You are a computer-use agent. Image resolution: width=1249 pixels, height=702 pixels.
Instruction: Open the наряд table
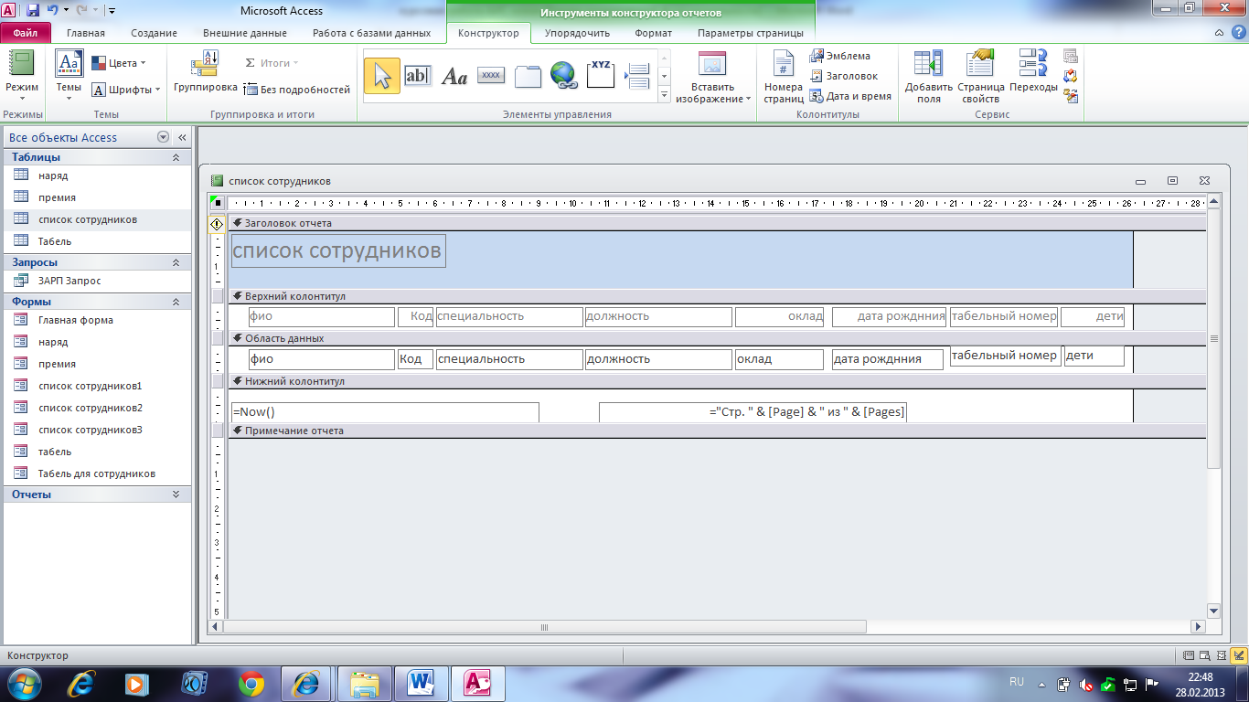pyautogui.click(x=98, y=175)
